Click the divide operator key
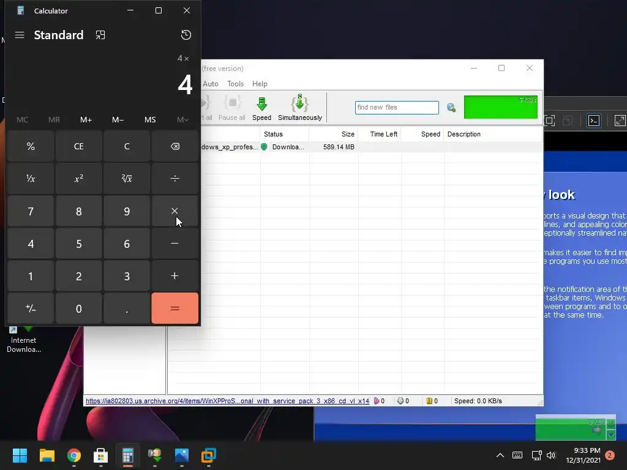The image size is (627, 470). point(175,179)
